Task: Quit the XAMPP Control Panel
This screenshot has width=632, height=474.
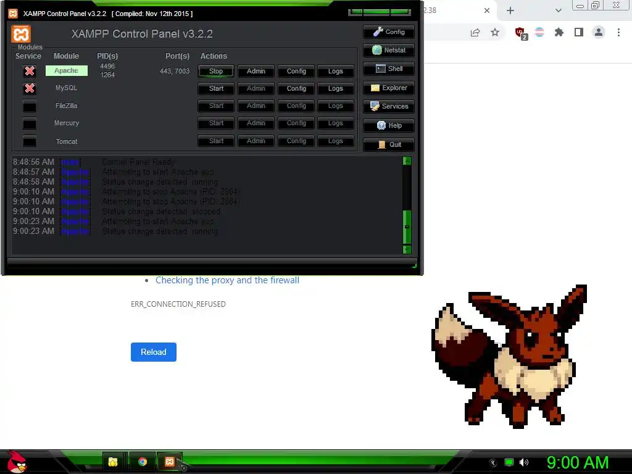Action: [x=389, y=144]
